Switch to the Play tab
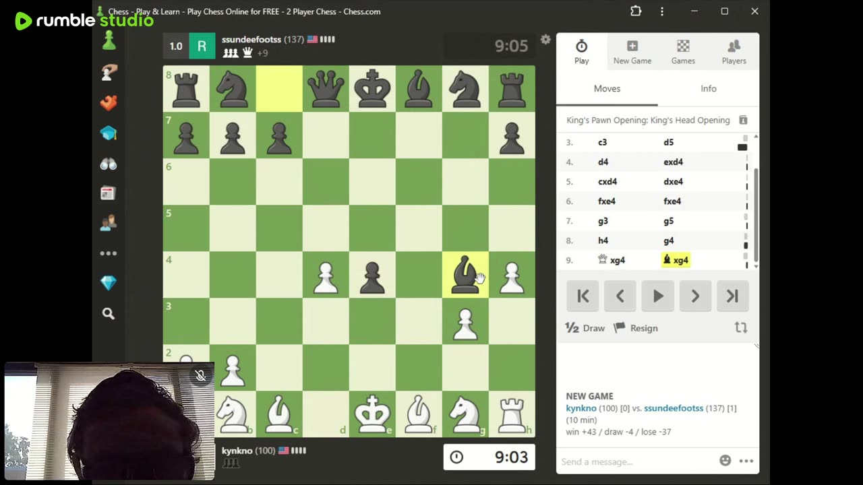This screenshot has width=863, height=485. point(581,52)
